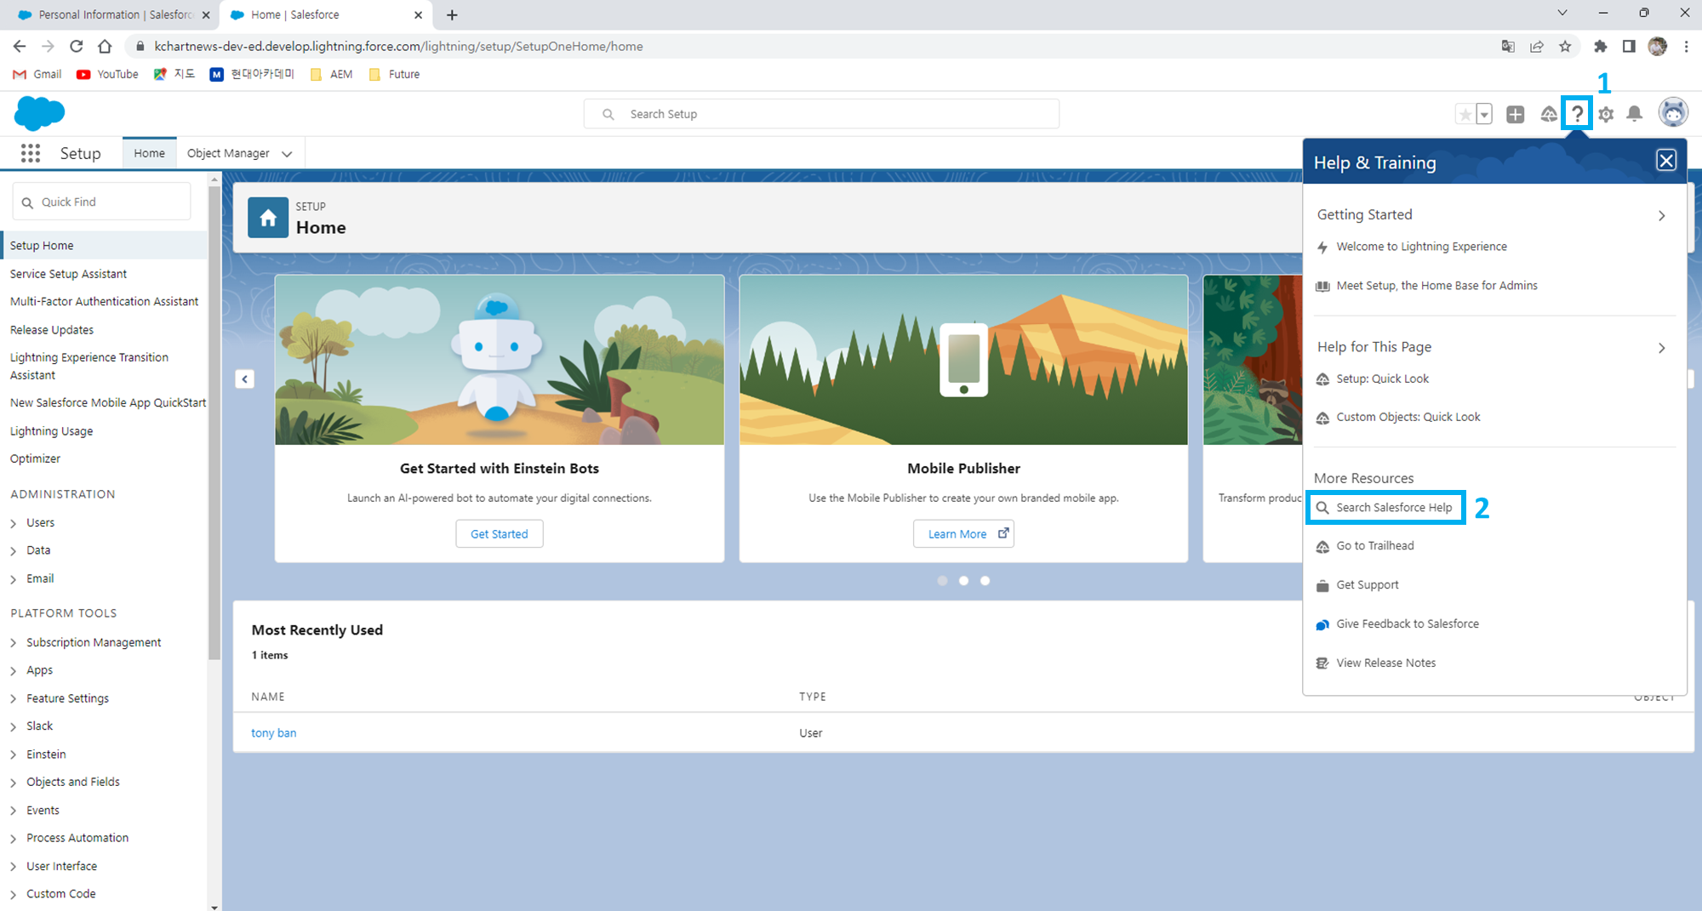Image resolution: width=1702 pixels, height=911 pixels.
Task: Bookmark this page with star icon
Action: coord(1565,47)
